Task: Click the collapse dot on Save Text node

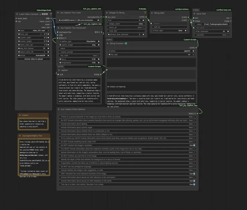Action: pyautogui.click(x=194, y=14)
